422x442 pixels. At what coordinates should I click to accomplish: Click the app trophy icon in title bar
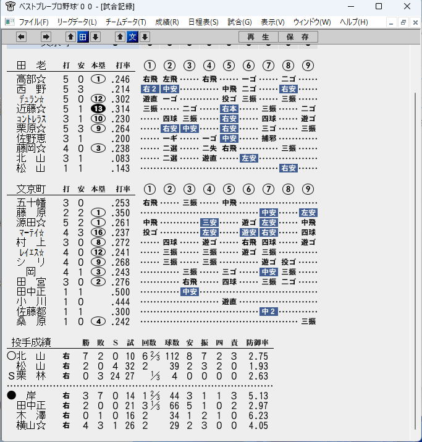point(10,6)
